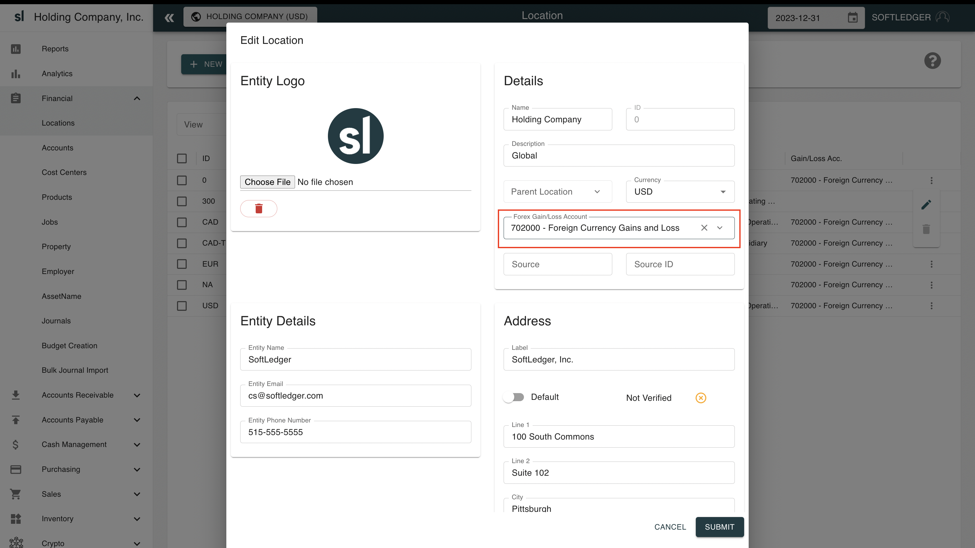Expand the Cash Management section
The height and width of the screenshot is (548, 975).
pos(137,445)
